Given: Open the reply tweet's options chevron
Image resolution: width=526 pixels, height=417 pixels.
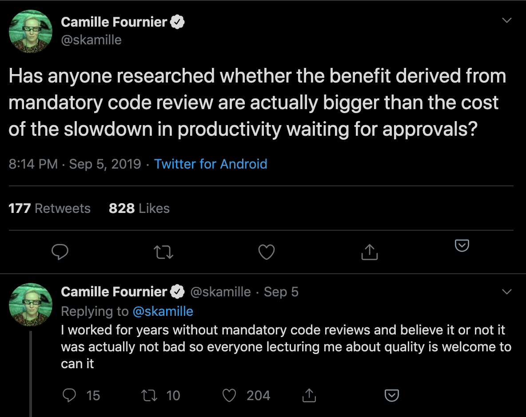Looking at the screenshot, I should pyautogui.click(x=506, y=291).
